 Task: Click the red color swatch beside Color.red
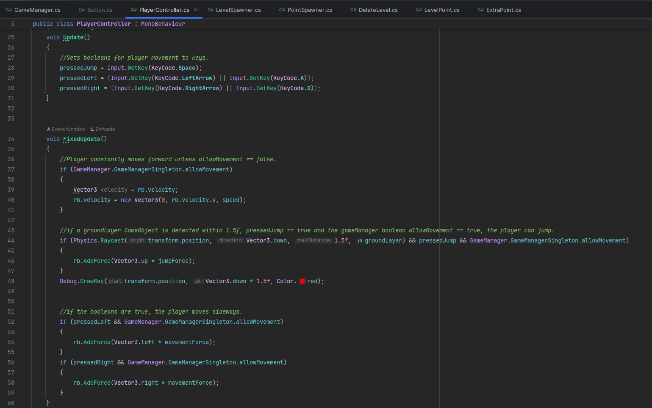click(302, 281)
